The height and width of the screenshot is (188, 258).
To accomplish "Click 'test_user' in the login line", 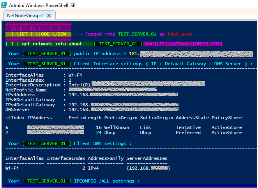I will (180, 34).
